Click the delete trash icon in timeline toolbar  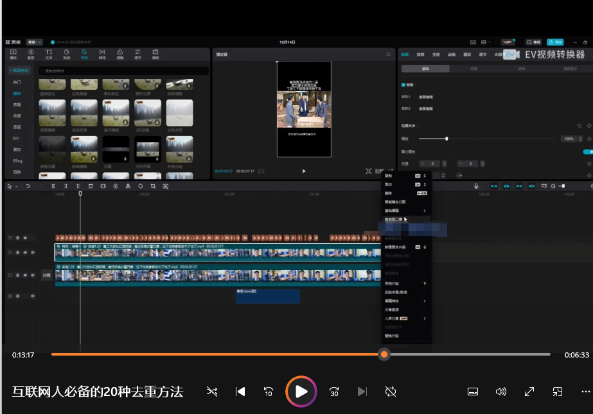(91, 186)
